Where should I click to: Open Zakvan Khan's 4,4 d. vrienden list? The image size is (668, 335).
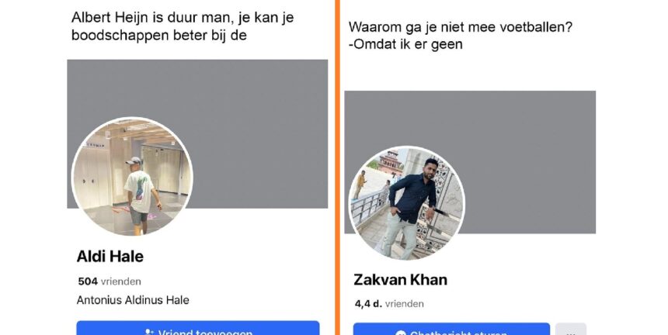(x=389, y=304)
